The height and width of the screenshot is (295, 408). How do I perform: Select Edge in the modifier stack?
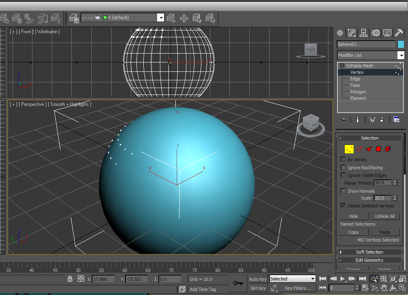click(x=355, y=79)
